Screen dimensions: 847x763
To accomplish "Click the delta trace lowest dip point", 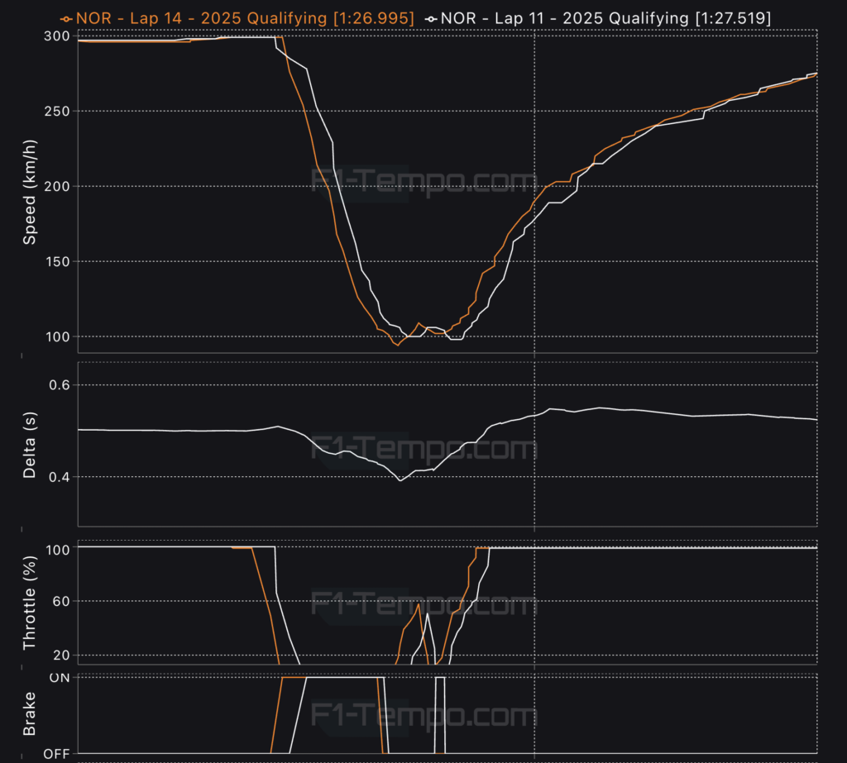I will coord(400,480).
